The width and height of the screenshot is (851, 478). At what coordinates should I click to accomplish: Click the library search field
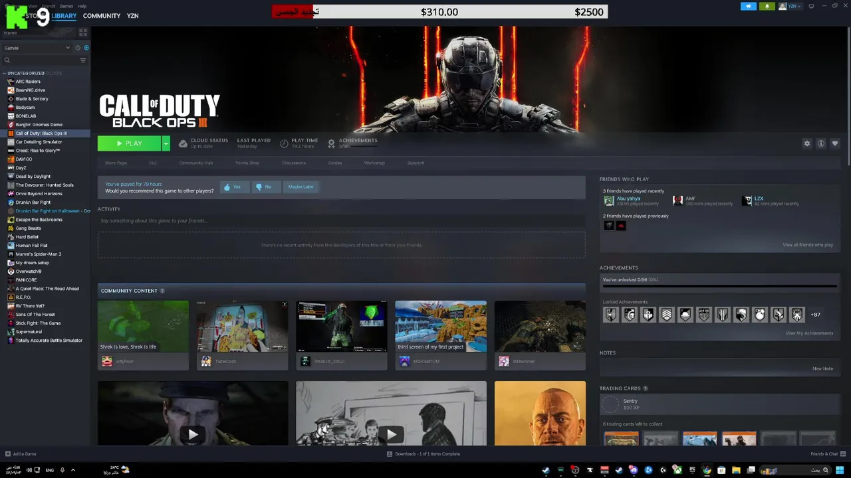(40, 60)
